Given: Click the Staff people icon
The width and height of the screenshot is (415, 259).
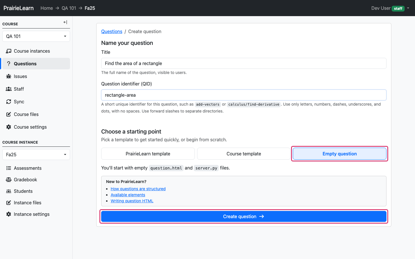Looking at the screenshot, I should (x=9, y=89).
